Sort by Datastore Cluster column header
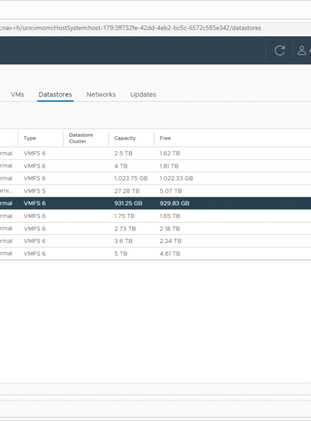 pos(81,138)
